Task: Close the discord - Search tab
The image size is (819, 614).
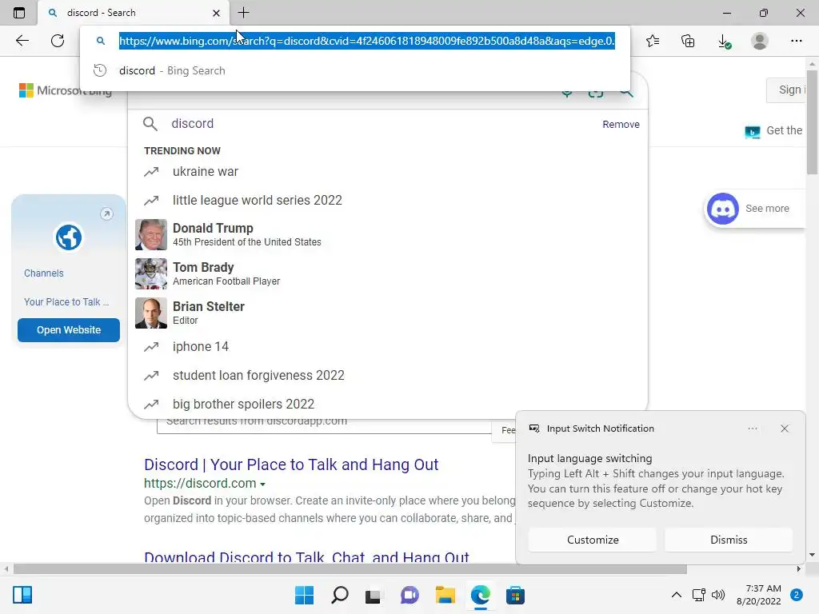Action: (x=216, y=13)
